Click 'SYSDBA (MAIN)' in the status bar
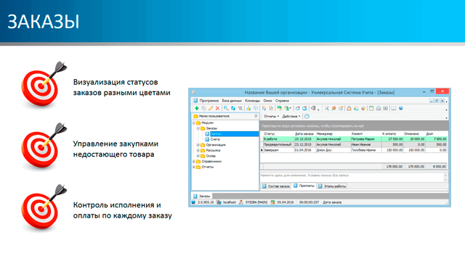This screenshot has height=261, width=465. point(256,202)
